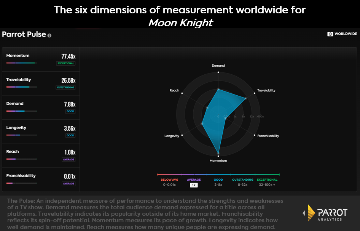
Task: Click the AVERAGE badge under Franchisability value
Action: [68, 184]
